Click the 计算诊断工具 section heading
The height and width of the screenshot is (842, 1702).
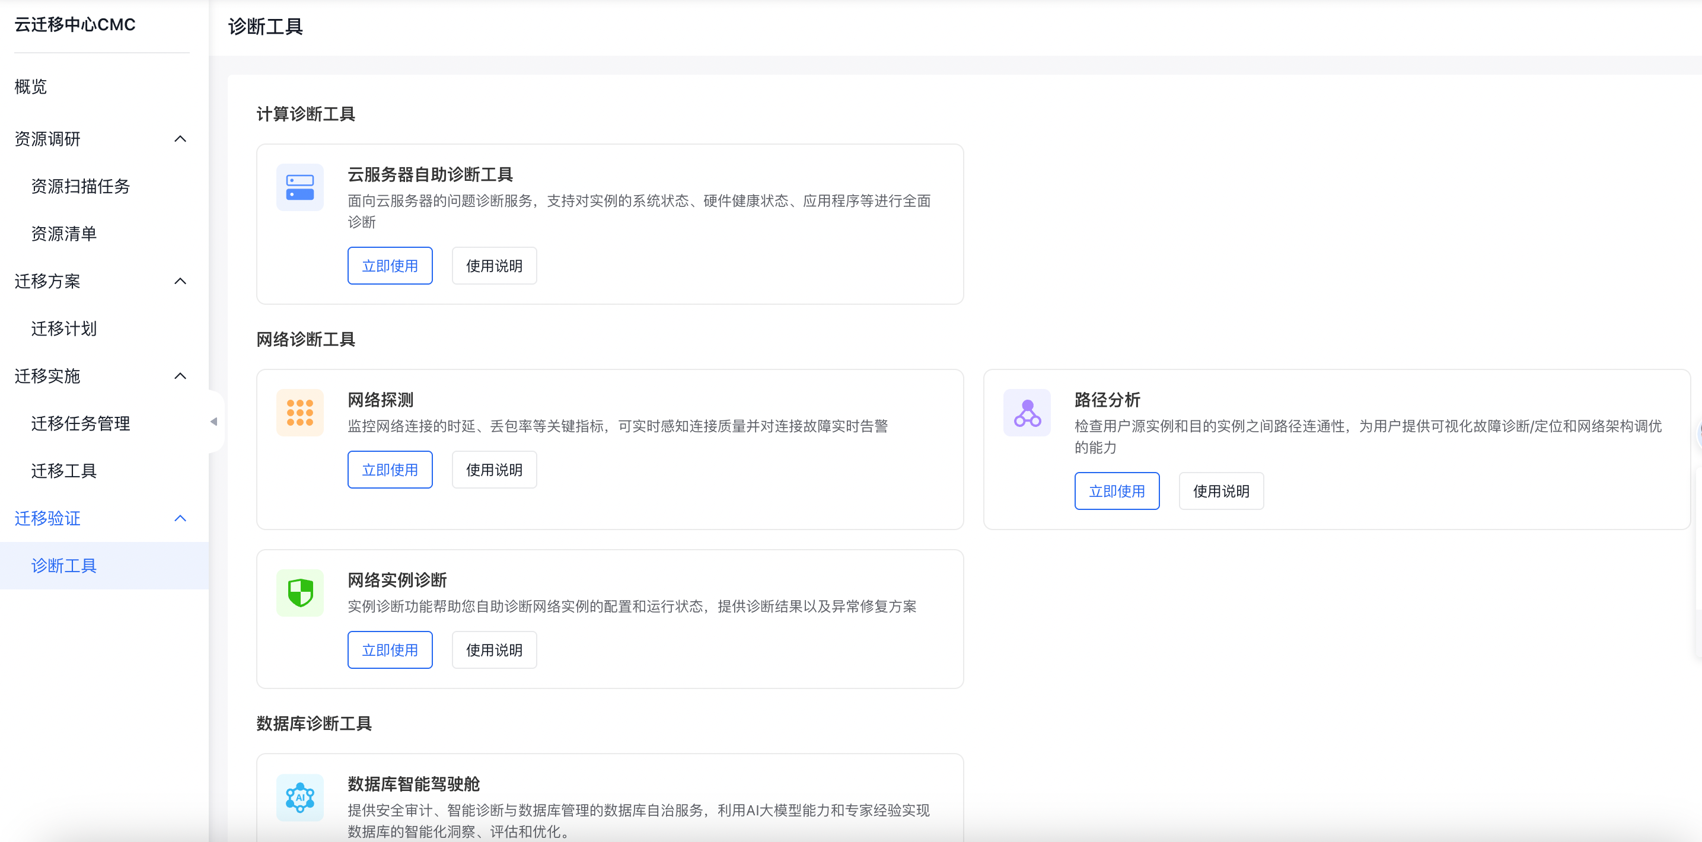tap(306, 114)
